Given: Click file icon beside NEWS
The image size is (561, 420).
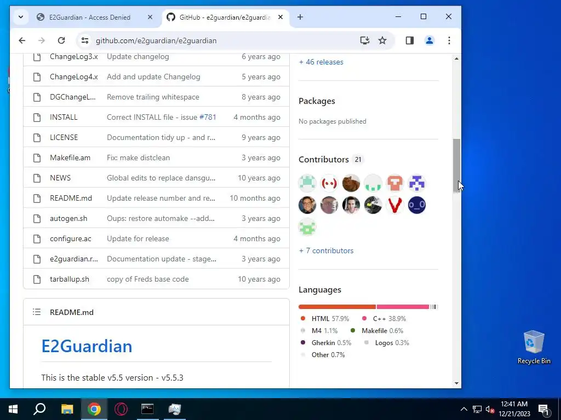Looking at the screenshot, I should (37, 178).
